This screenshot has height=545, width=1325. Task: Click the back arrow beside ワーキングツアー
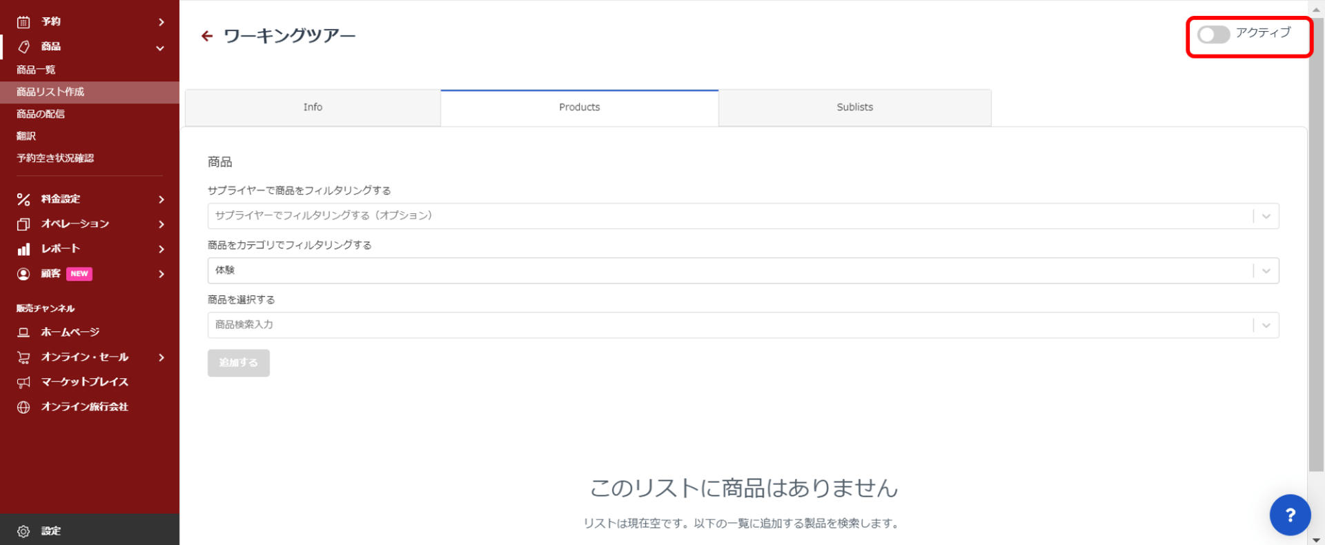pos(207,36)
